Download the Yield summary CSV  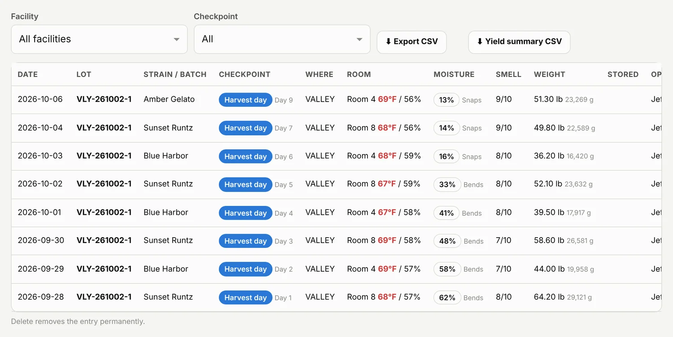click(x=519, y=42)
